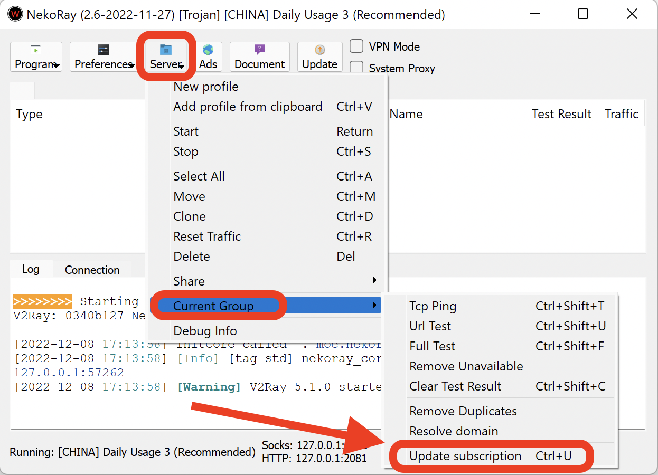Click the Test Result column header
This screenshot has width=658, height=475.
point(561,114)
